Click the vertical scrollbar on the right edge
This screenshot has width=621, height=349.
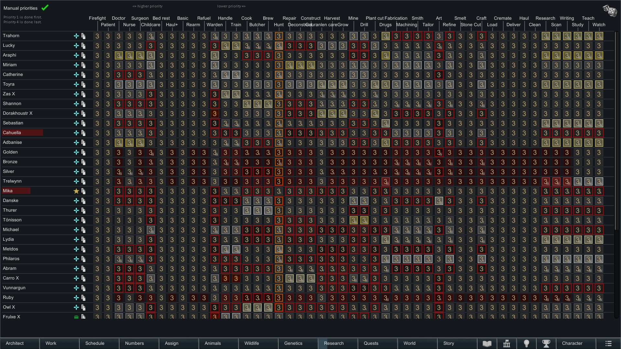point(616,129)
